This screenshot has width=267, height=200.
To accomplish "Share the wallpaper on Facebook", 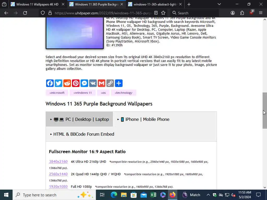I will [50, 83].
